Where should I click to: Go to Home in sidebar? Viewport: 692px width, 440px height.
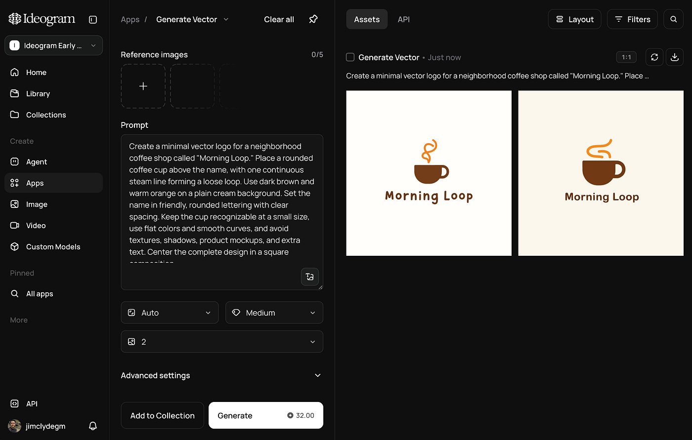point(54,72)
